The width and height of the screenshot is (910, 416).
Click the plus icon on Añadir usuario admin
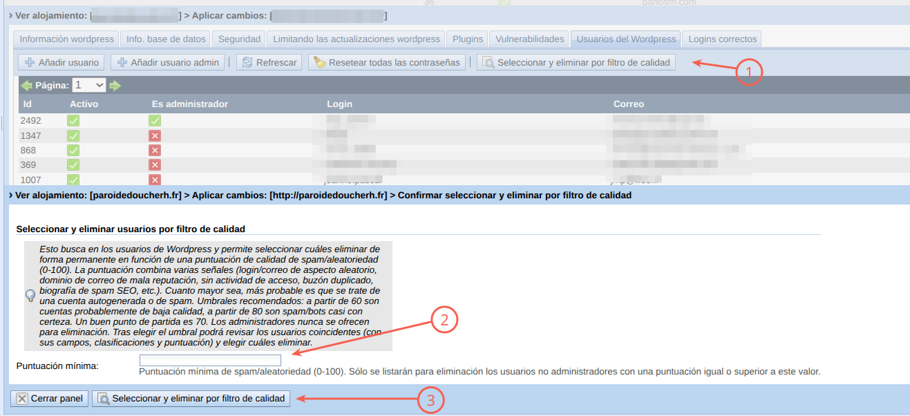(x=122, y=62)
